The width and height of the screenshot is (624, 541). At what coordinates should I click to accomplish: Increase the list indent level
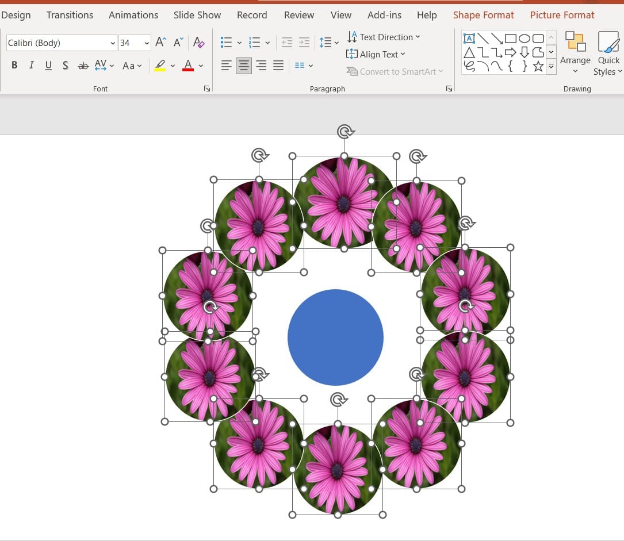[x=304, y=42]
